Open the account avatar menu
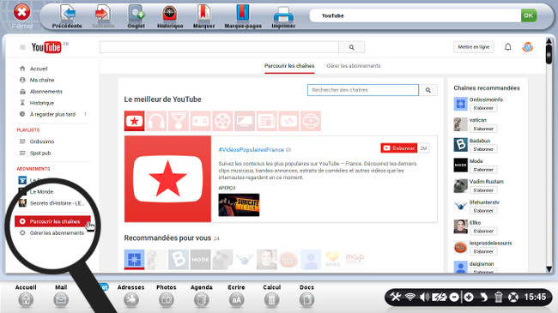The width and height of the screenshot is (558, 313). pos(527,47)
